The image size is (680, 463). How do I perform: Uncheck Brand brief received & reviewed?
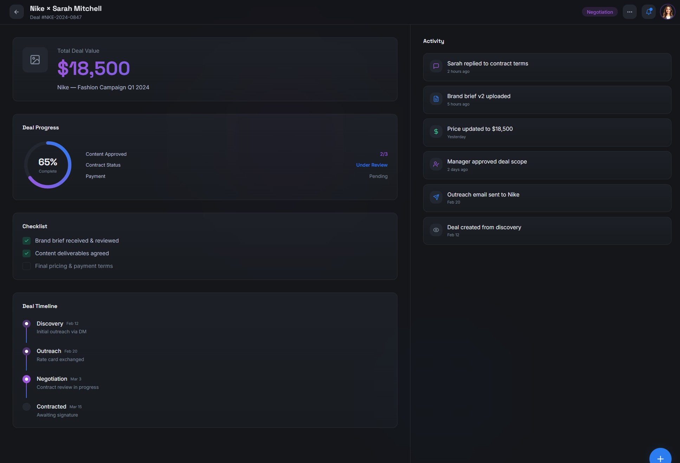coord(26,241)
